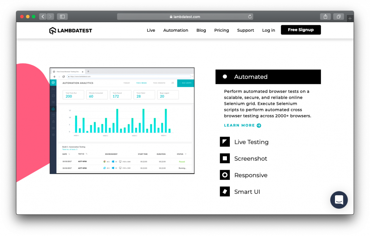Click lambdatest.com address bar
Viewport: 370px width, 236px height.
pos(185,17)
